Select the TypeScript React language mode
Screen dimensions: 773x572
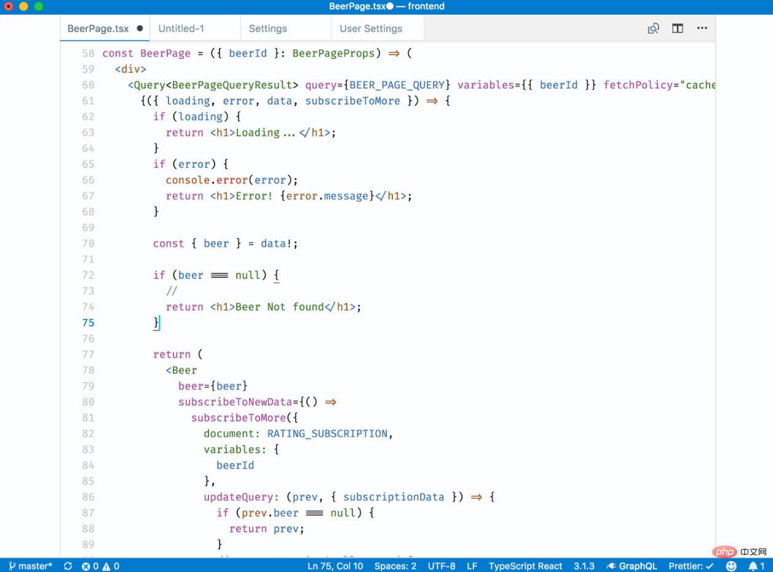(525, 566)
